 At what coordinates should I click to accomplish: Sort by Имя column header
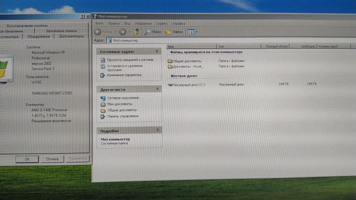[191, 46]
